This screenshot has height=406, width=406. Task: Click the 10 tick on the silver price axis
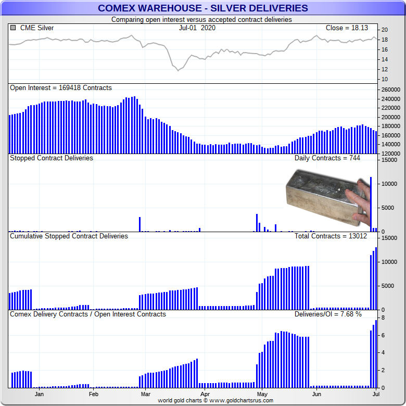pos(385,79)
